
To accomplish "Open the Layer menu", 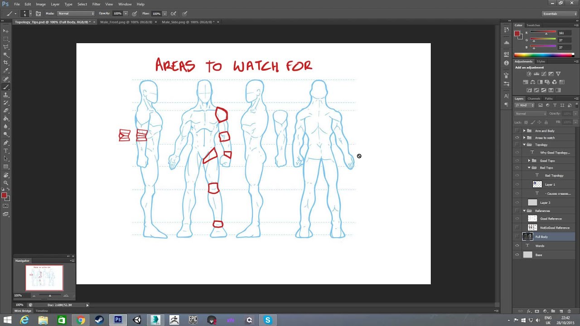I will [x=55, y=4].
